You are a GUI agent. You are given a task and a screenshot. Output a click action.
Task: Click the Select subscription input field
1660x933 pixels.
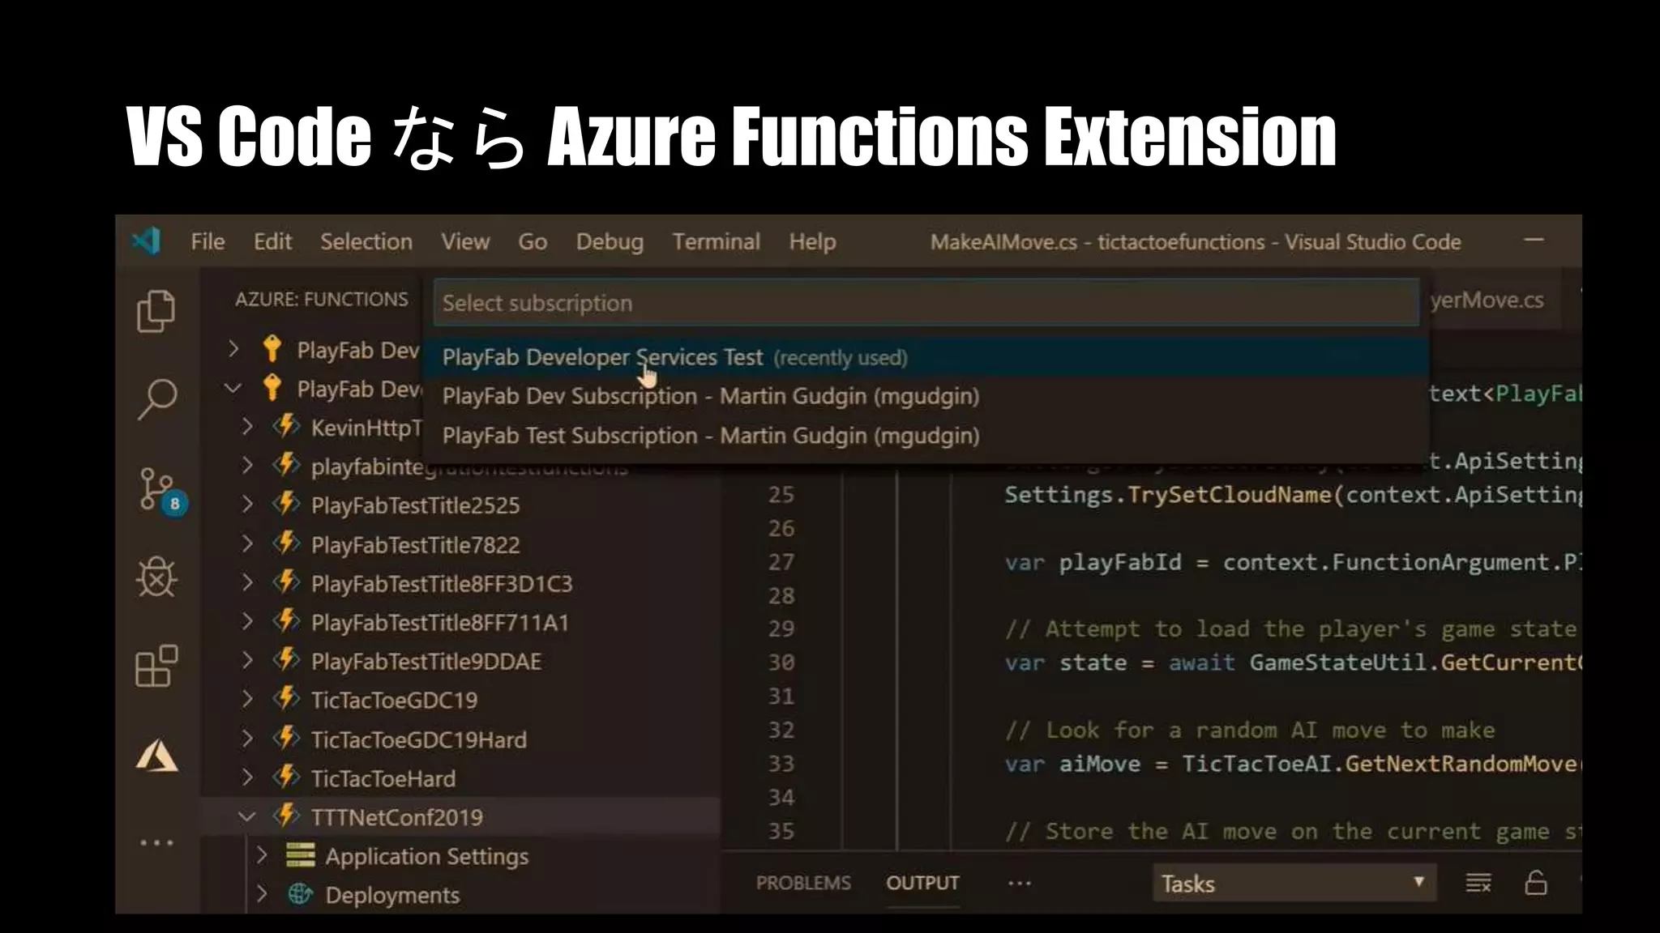click(x=926, y=303)
